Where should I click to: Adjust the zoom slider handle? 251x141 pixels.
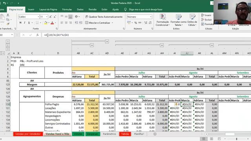pyautogui.click(x=236, y=139)
